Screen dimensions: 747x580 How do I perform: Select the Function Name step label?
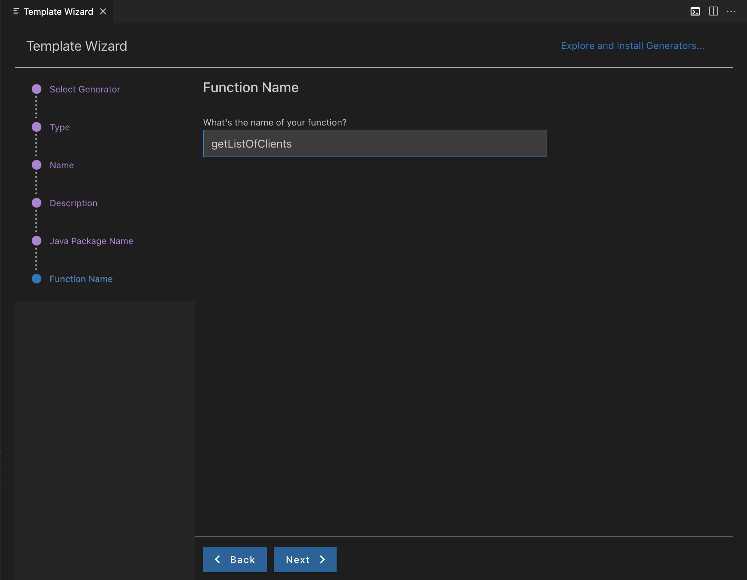[x=81, y=279]
